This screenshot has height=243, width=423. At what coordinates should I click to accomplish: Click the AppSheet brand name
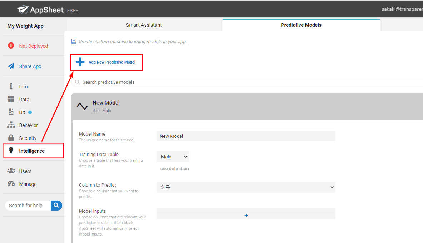(x=47, y=10)
